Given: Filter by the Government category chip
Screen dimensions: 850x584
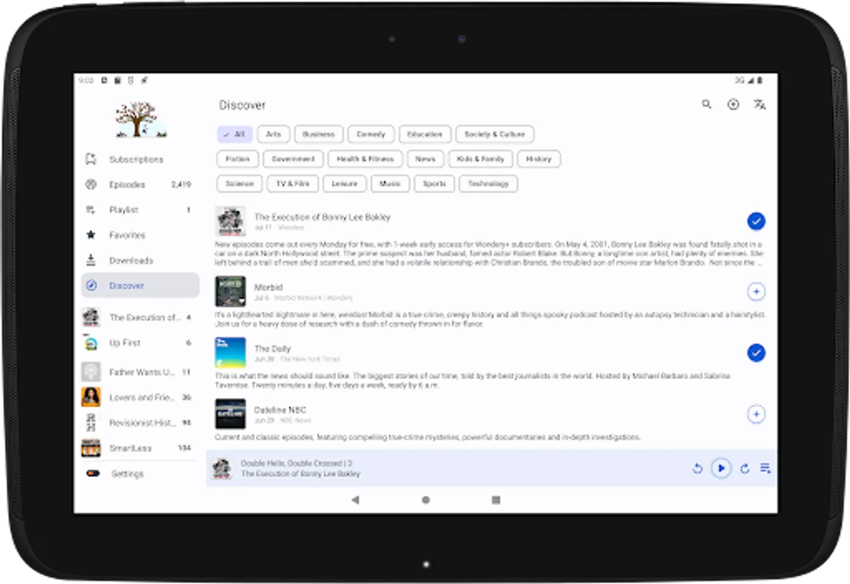Looking at the screenshot, I should point(293,159).
